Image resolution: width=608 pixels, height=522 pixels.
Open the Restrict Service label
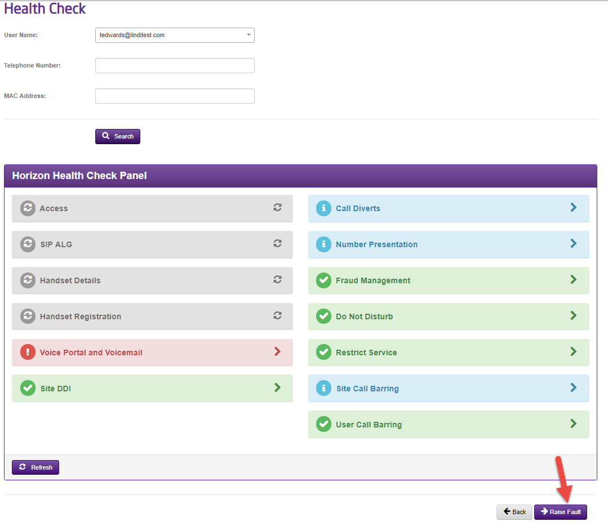pos(366,353)
